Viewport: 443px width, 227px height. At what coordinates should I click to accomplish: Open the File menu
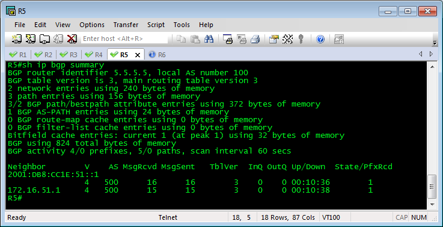pyautogui.click(x=20, y=25)
